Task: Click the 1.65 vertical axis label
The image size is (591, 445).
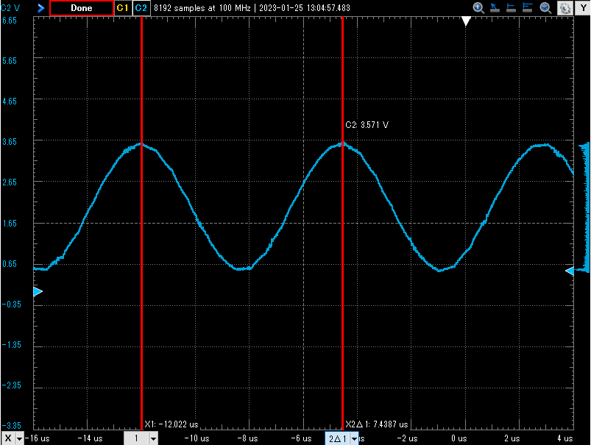Action: tap(10, 223)
